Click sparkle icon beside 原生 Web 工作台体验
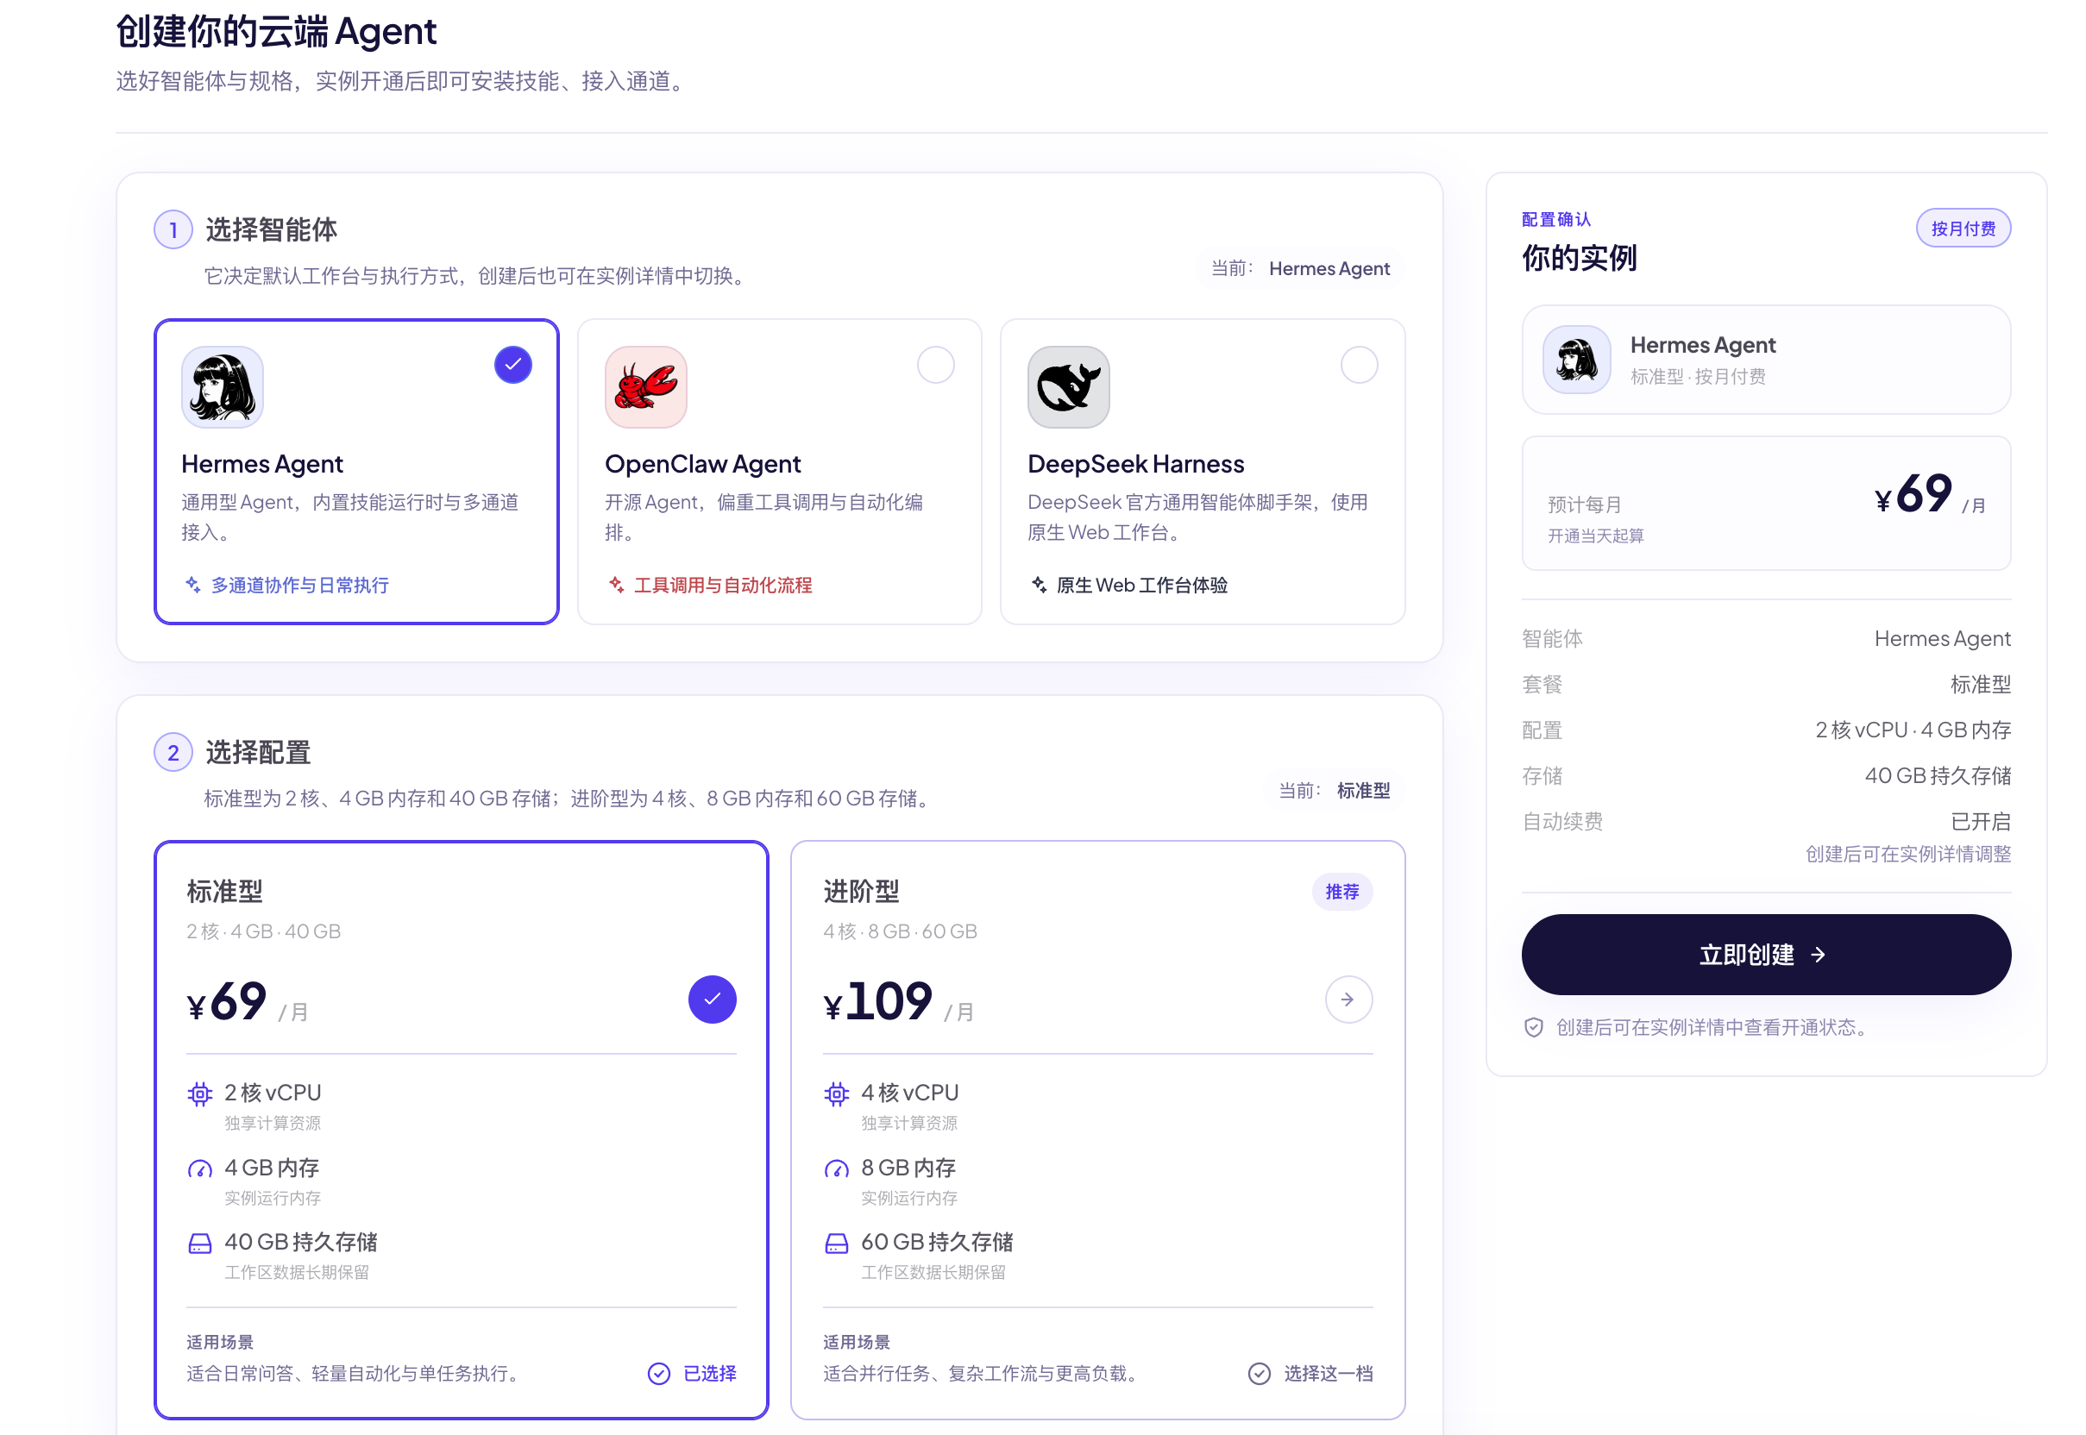 pyautogui.click(x=1039, y=586)
